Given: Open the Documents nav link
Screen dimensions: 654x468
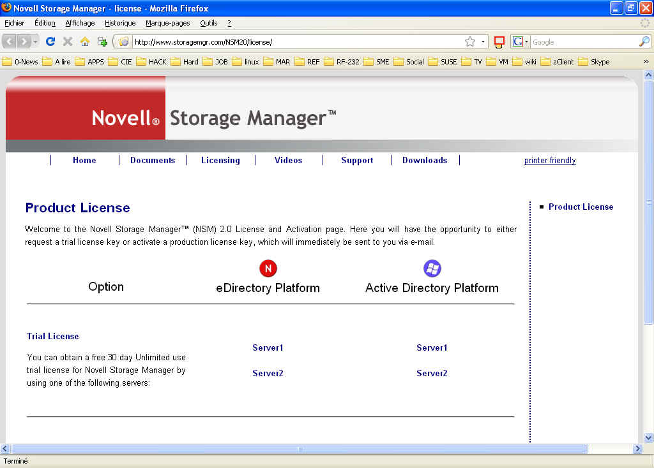Looking at the screenshot, I should point(153,160).
